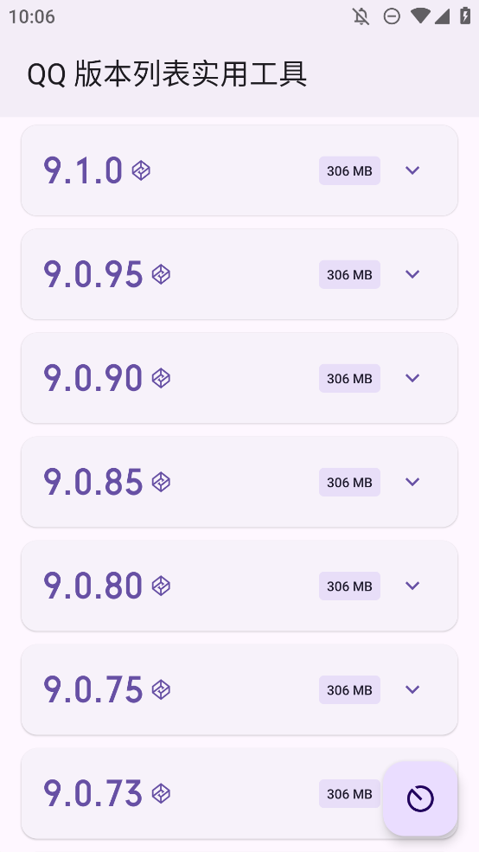Tap the cube icon beside version 9.0.73
Screen dimensions: 479x852
tap(161, 794)
